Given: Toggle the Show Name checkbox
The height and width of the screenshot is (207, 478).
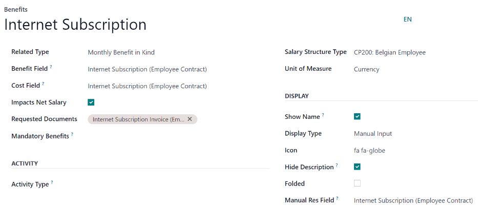Looking at the screenshot, I should click(357, 117).
